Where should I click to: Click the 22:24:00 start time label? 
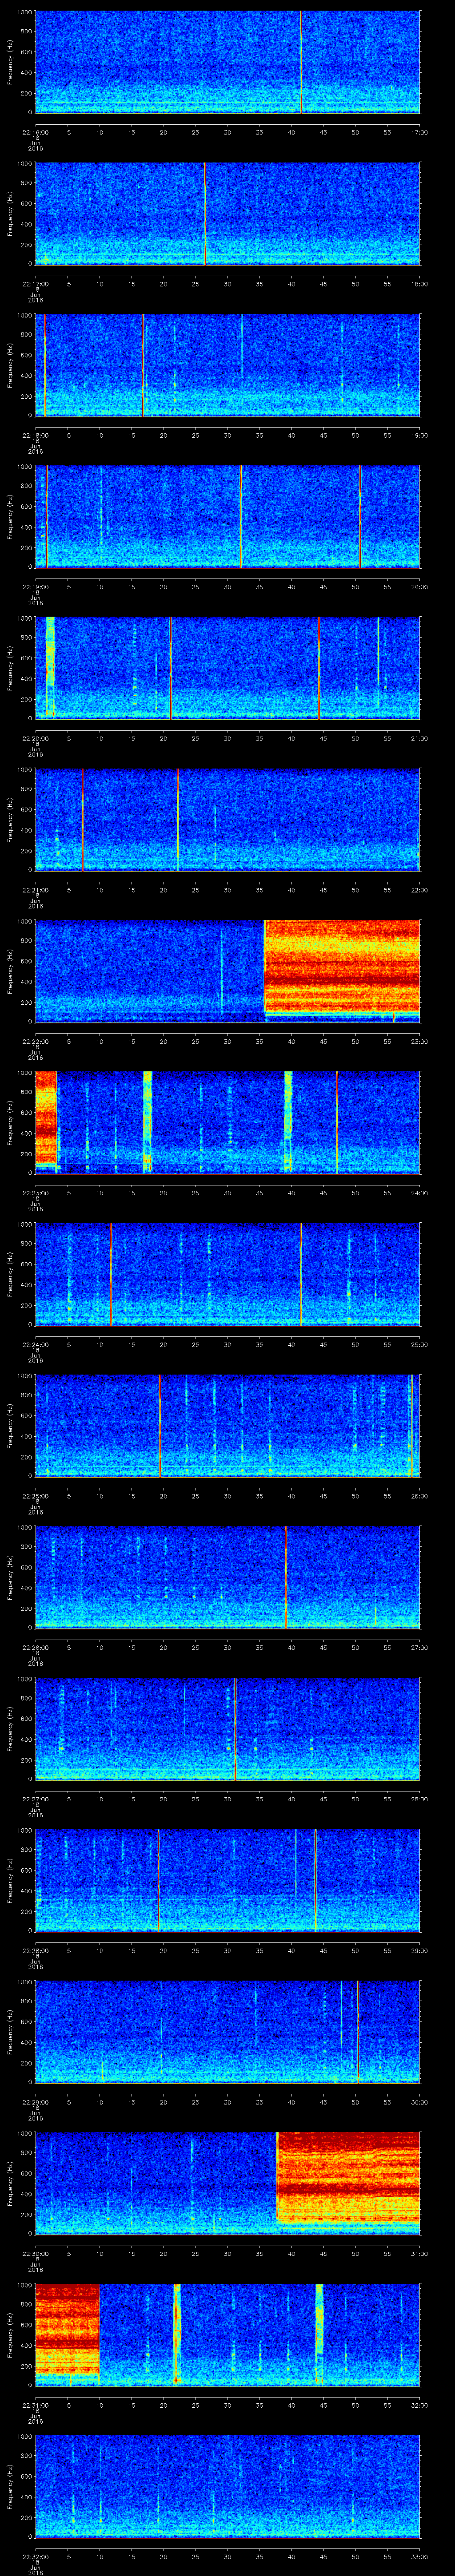click(x=35, y=1344)
